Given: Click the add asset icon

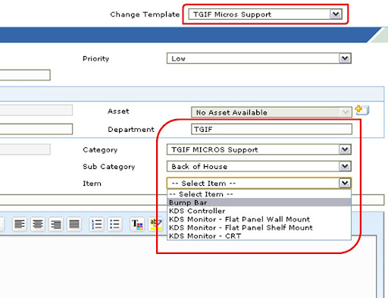Looking at the screenshot, I should [361, 110].
